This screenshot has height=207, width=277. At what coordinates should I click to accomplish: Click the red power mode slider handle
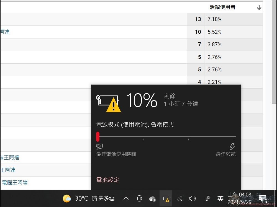pos(98,137)
